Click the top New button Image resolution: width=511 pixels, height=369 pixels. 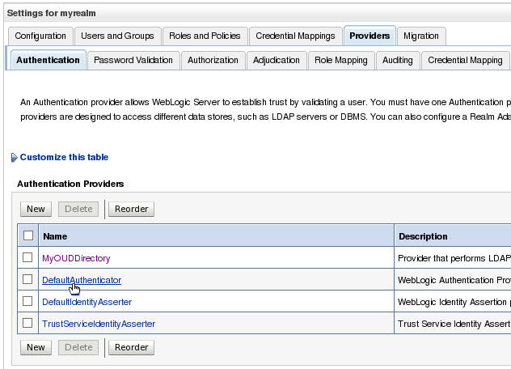point(36,209)
